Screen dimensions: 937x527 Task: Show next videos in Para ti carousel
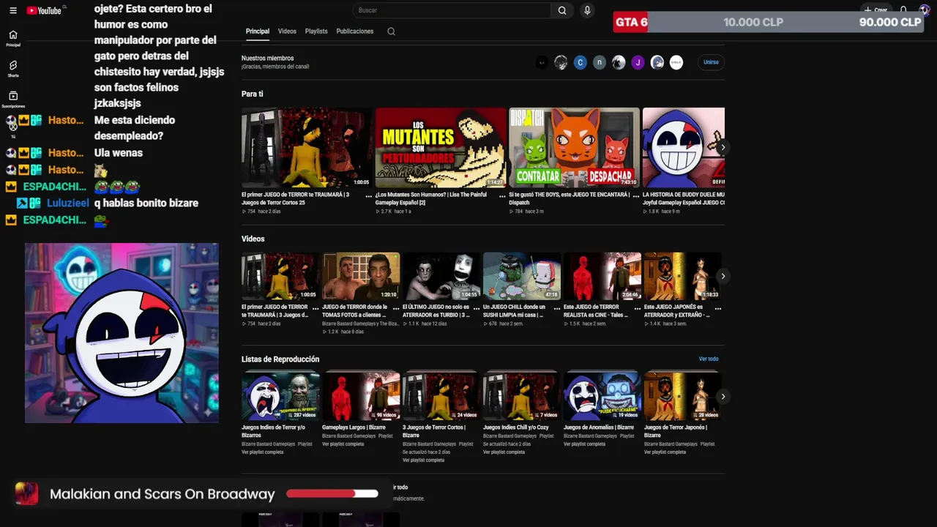(x=723, y=148)
